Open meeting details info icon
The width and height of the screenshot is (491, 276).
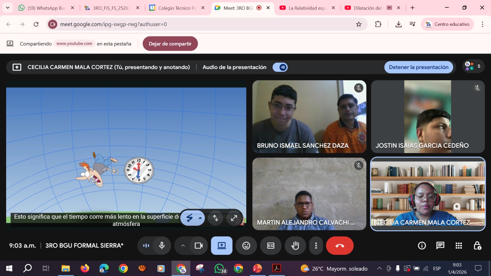tap(422, 246)
